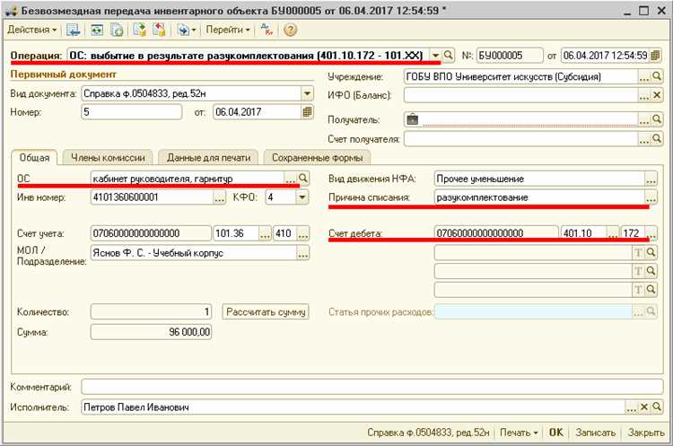
Task: Open the Данные для печати tab
Action: (x=208, y=158)
